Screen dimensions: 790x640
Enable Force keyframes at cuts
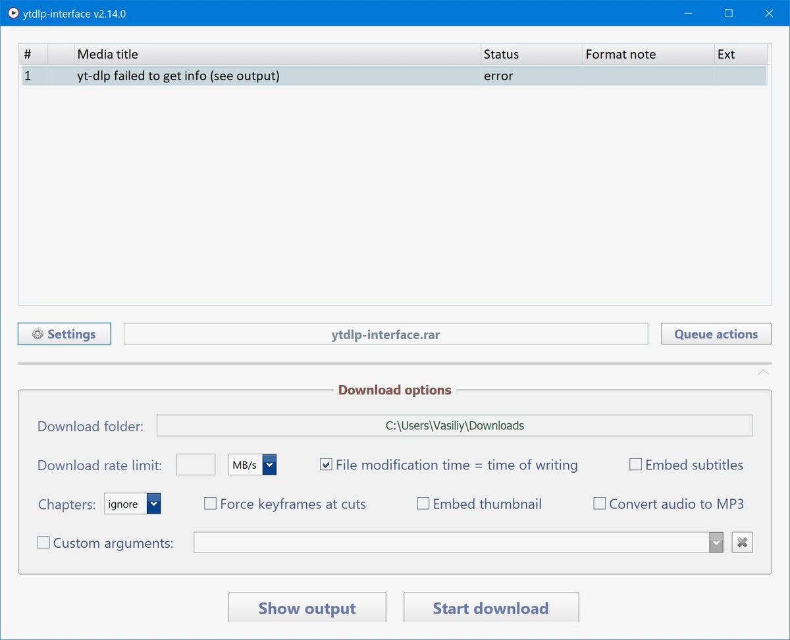(x=211, y=504)
